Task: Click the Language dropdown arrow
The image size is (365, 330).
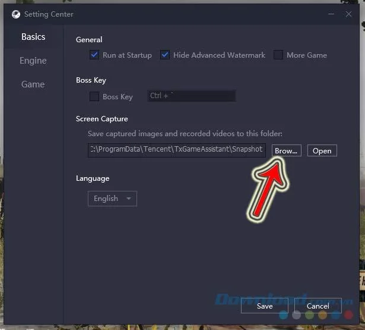Action: click(x=129, y=199)
